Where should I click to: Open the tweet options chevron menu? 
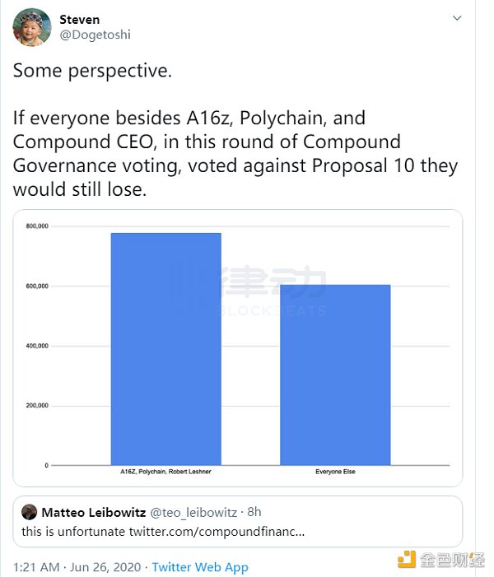tap(457, 17)
